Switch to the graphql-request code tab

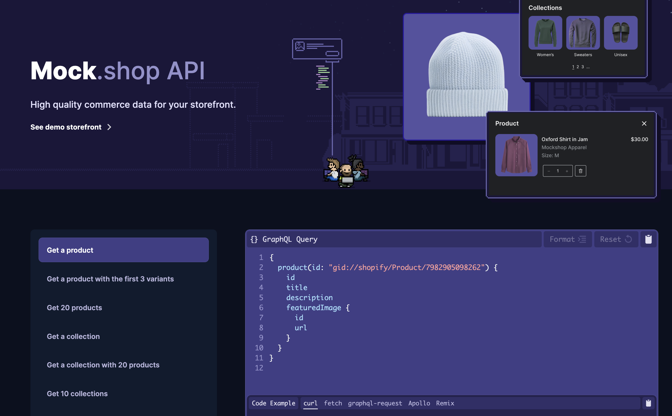point(375,403)
